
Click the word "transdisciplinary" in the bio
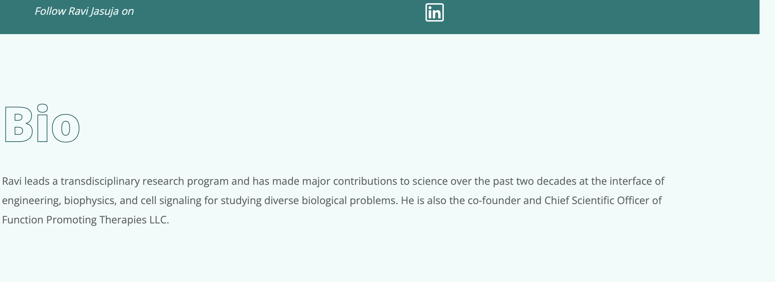100,181
